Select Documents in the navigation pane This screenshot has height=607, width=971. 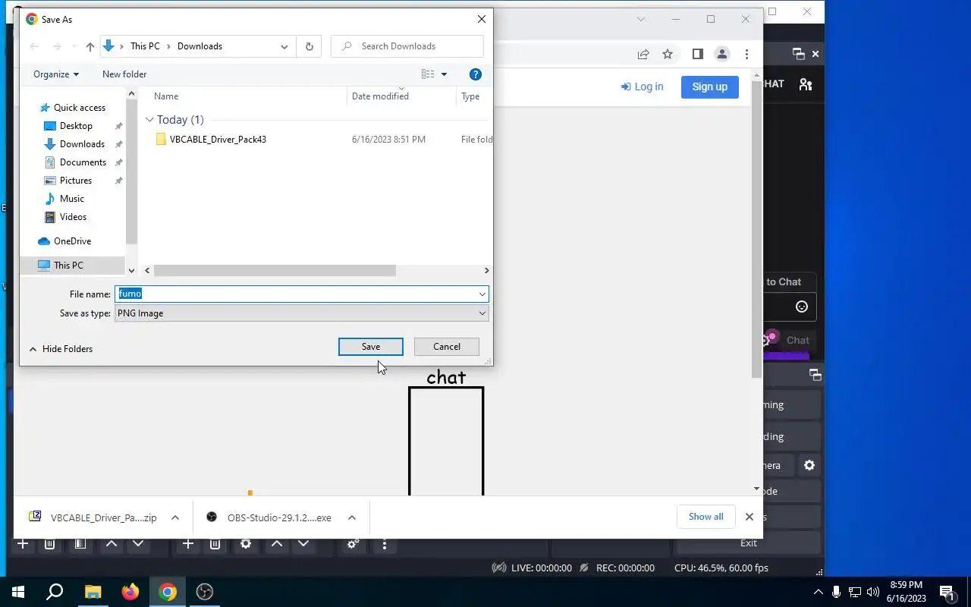click(x=83, y=162)
